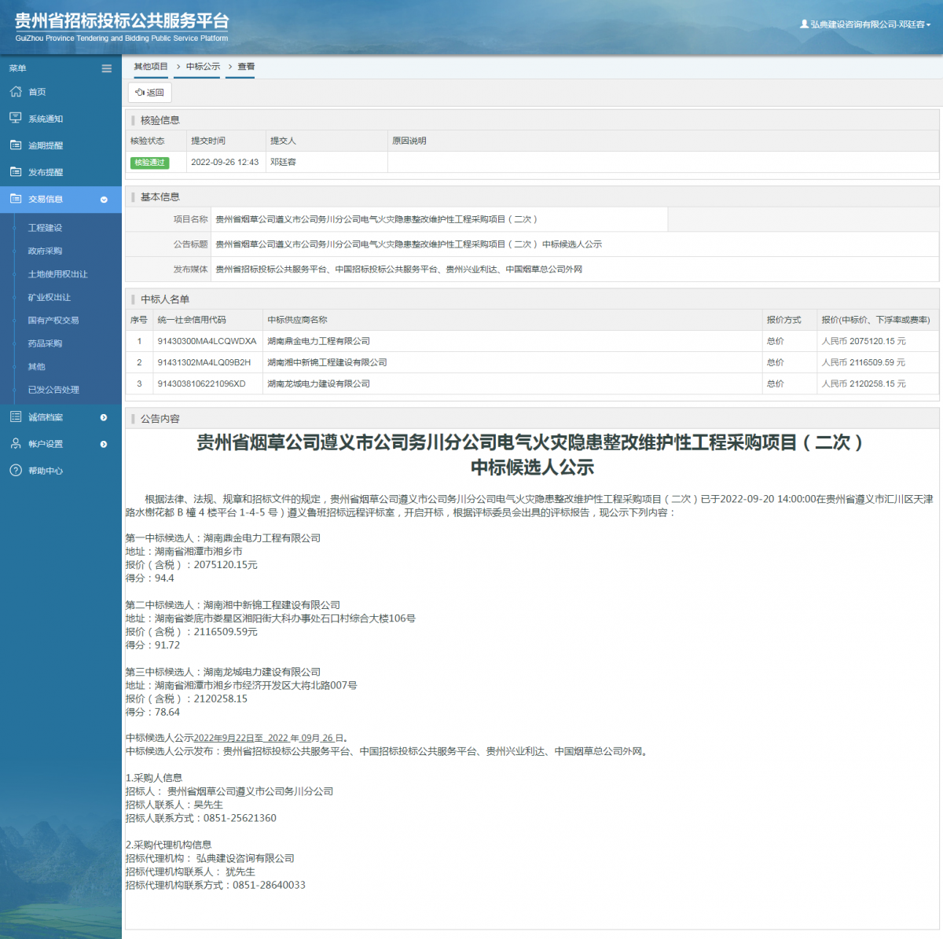The height and width of the screenshot is (939, 943).
Task: Click the 核验信息 section header
Action: 160,120
